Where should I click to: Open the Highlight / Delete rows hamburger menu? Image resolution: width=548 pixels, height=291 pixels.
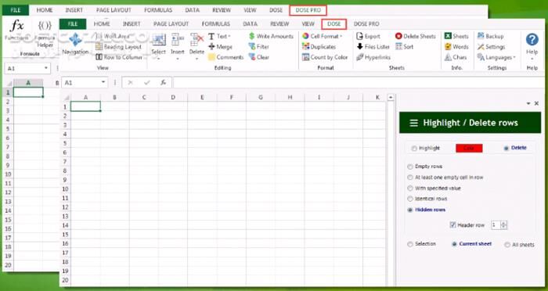(414, 123)
